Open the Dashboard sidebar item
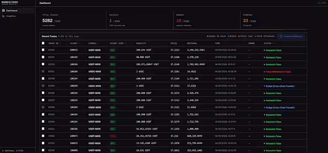The height and width of the screenshot is (153, 328). click(18, 11)
